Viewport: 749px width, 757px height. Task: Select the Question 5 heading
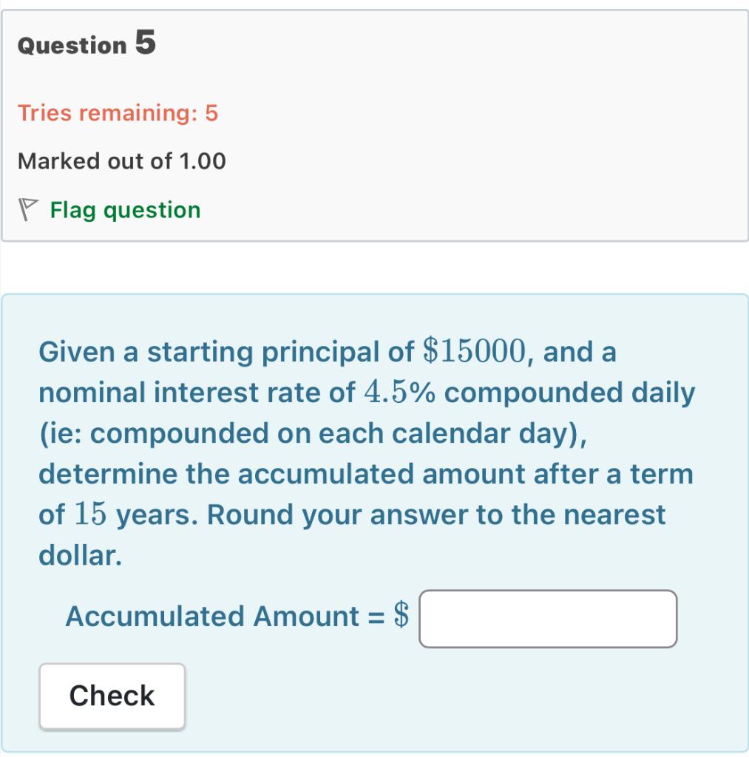(85, 44)
